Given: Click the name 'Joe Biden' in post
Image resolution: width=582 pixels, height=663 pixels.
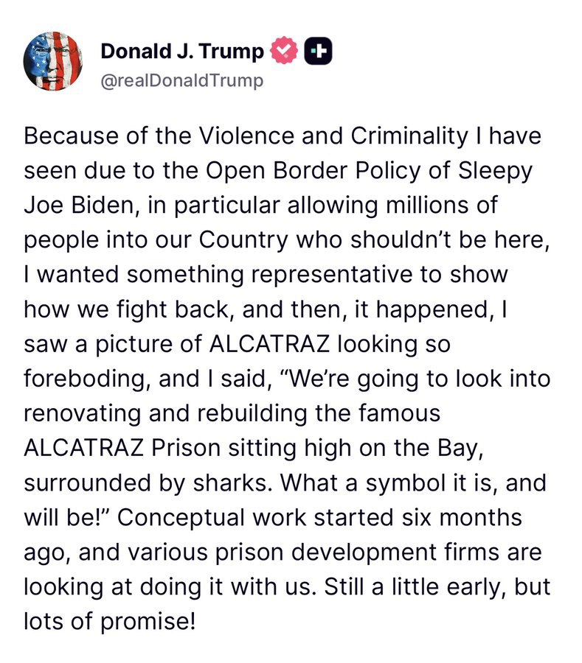Looking at the screenshot, I should click(x=79, y=206).
